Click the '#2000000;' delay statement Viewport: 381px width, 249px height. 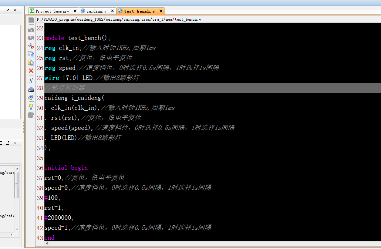pyautogui.click(x=59, y=218)
